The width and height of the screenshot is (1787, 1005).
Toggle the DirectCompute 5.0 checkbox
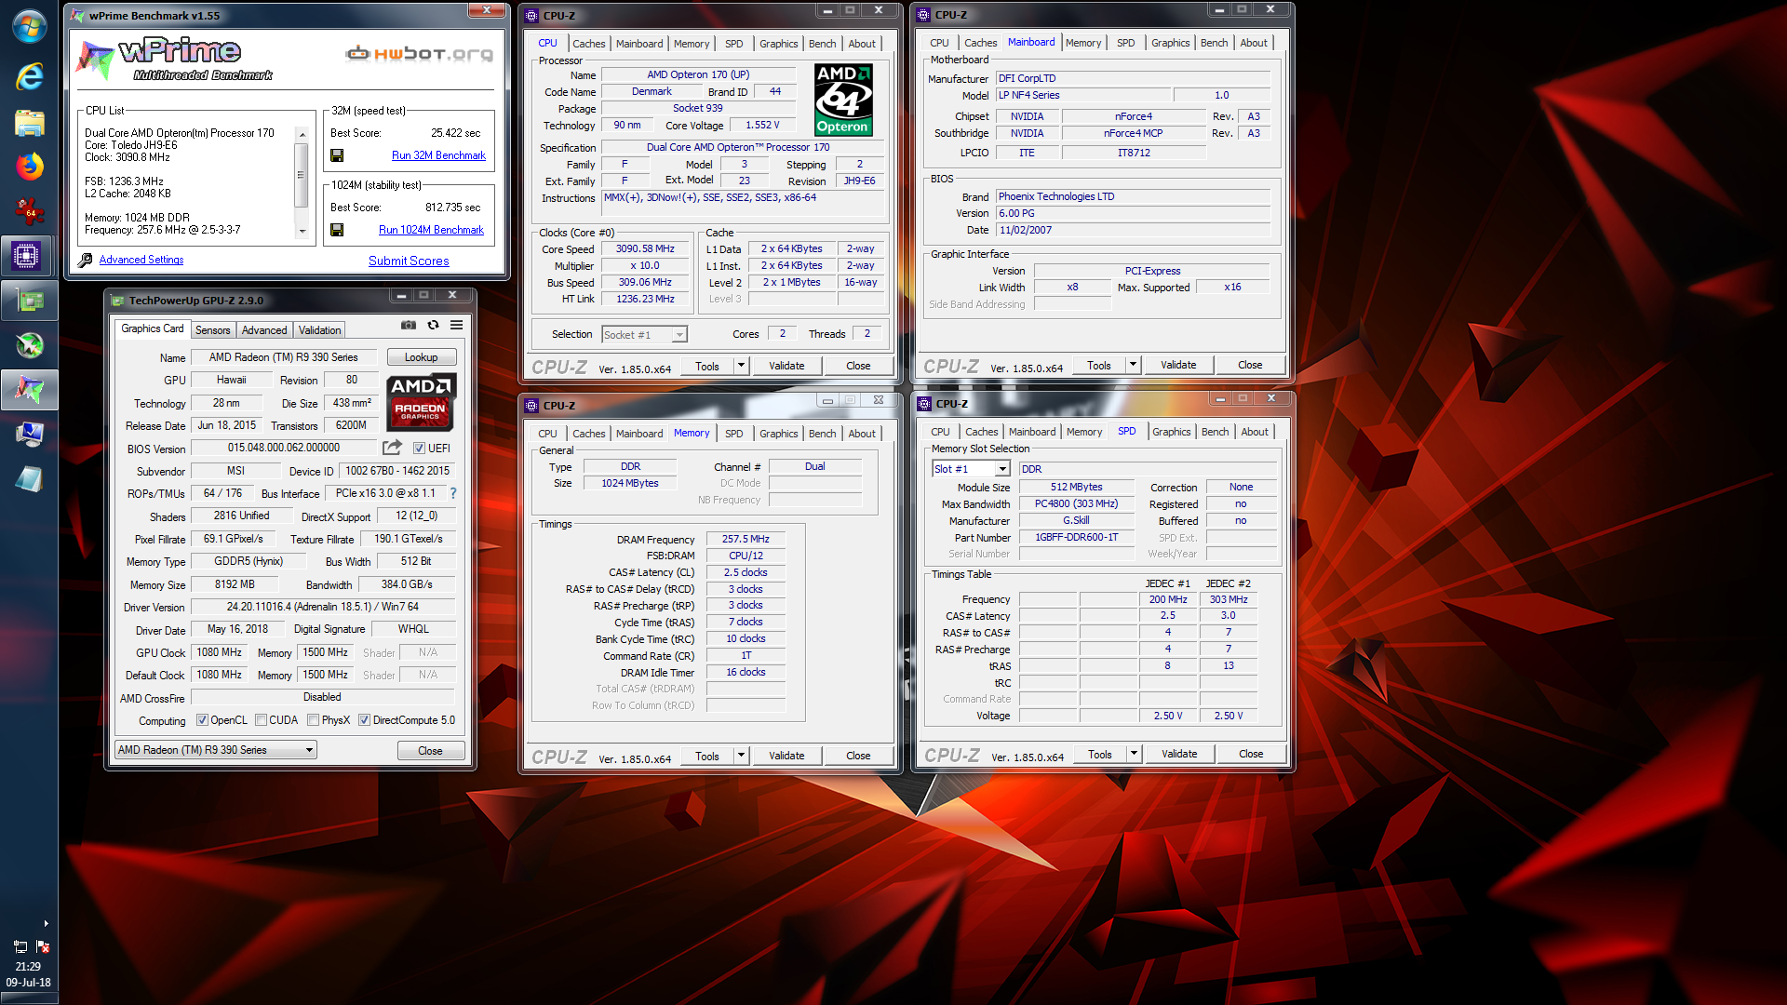click(x=364, y=720)
